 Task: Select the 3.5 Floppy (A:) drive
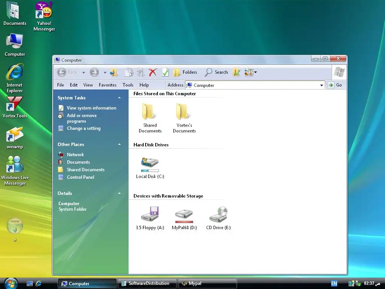tap(150, 218)
